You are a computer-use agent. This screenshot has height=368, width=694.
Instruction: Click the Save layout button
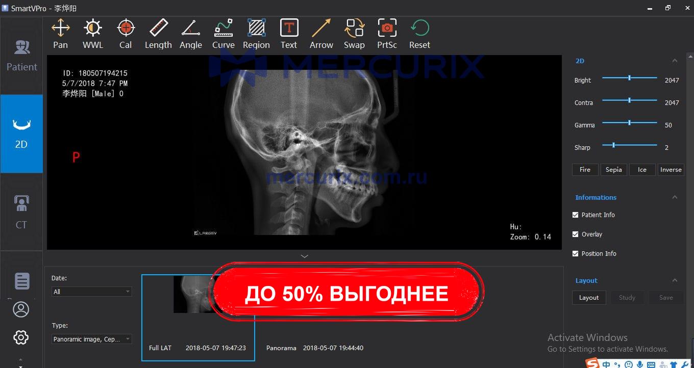click(666, 298)
